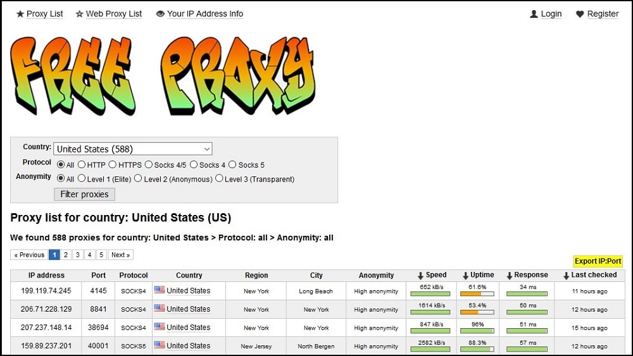Click the New Jersey region cell
Screen dimensions: 633x356
[256, 347]
